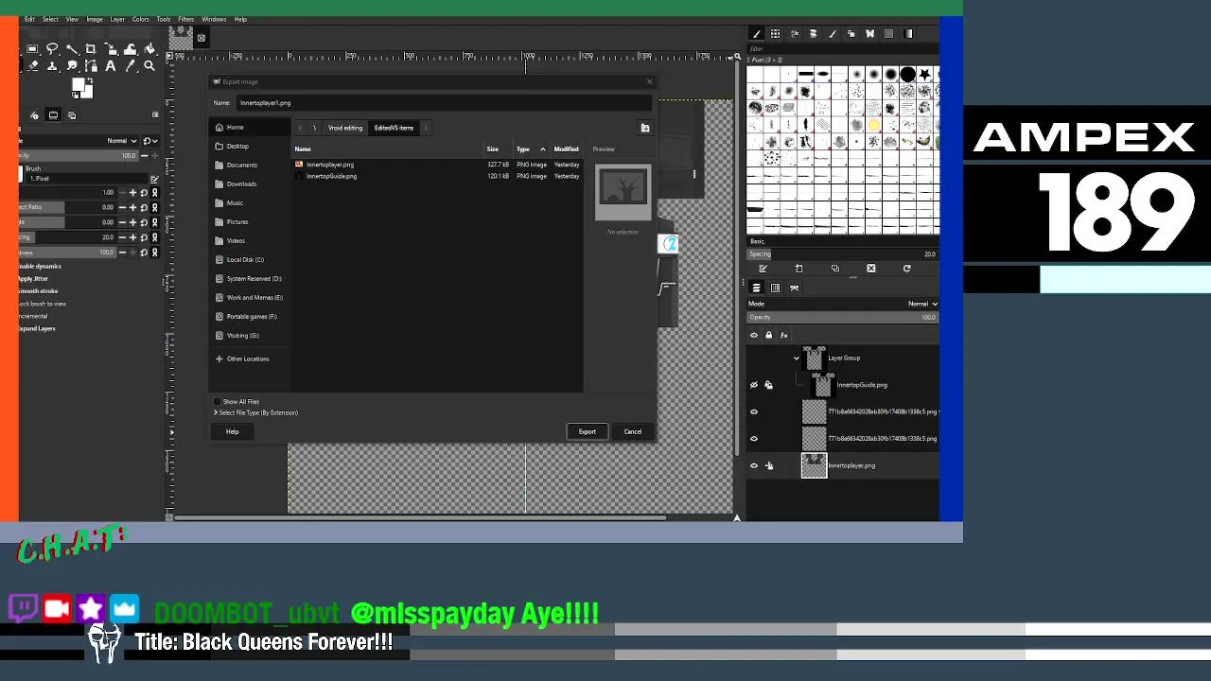Click the Help button in export dialog

click(232, 431)
